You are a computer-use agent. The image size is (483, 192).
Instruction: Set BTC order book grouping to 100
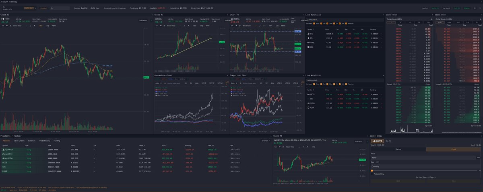pyautogui.click(x=428, y=22)
